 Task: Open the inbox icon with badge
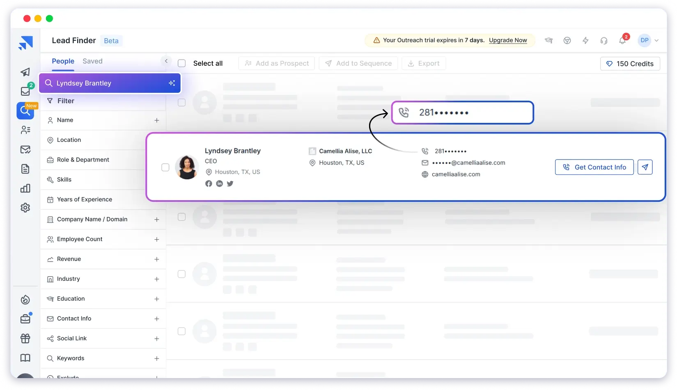(x=25, y=91)
